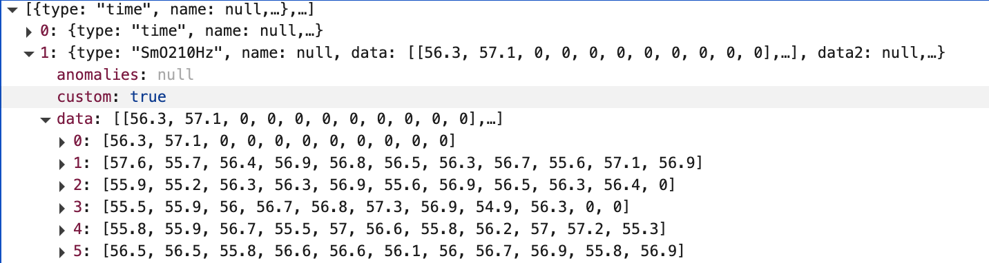Click the row 5 array starting 56.5
Viewport: 989px width, 263px height.
(x=393, y=252)
